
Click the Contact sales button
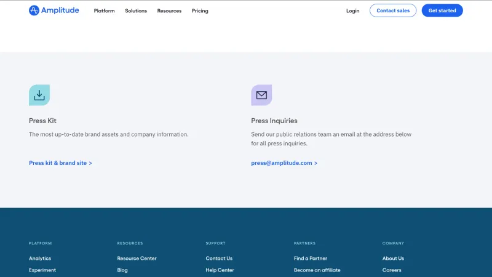(393, 10)
